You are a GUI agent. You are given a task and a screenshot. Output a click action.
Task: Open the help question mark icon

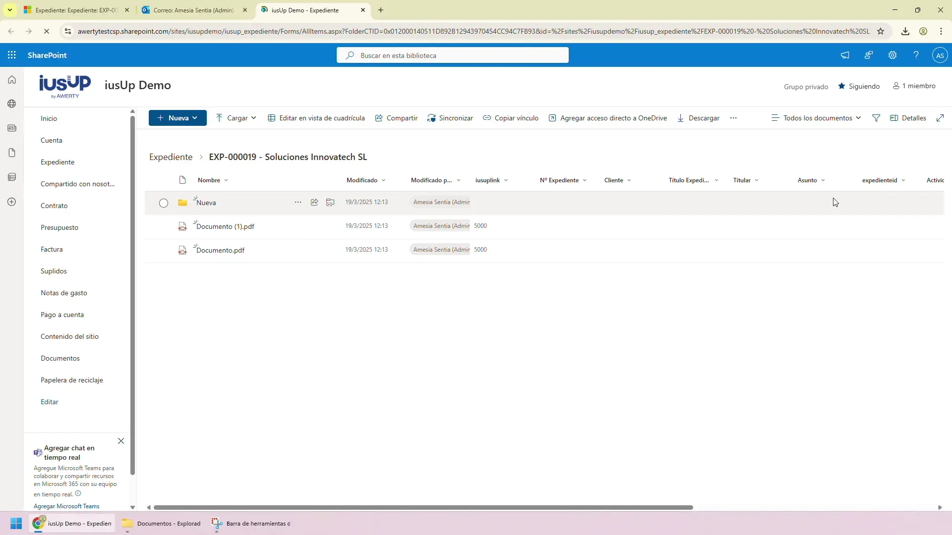pos(916,55)
